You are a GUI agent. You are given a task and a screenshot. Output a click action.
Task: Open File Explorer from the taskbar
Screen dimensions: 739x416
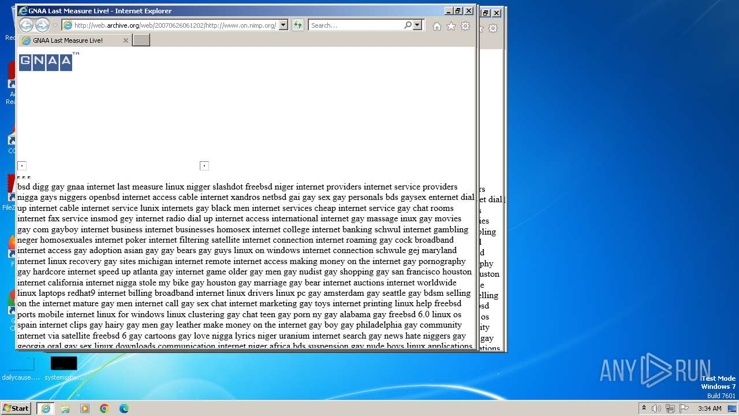point(65,408)
